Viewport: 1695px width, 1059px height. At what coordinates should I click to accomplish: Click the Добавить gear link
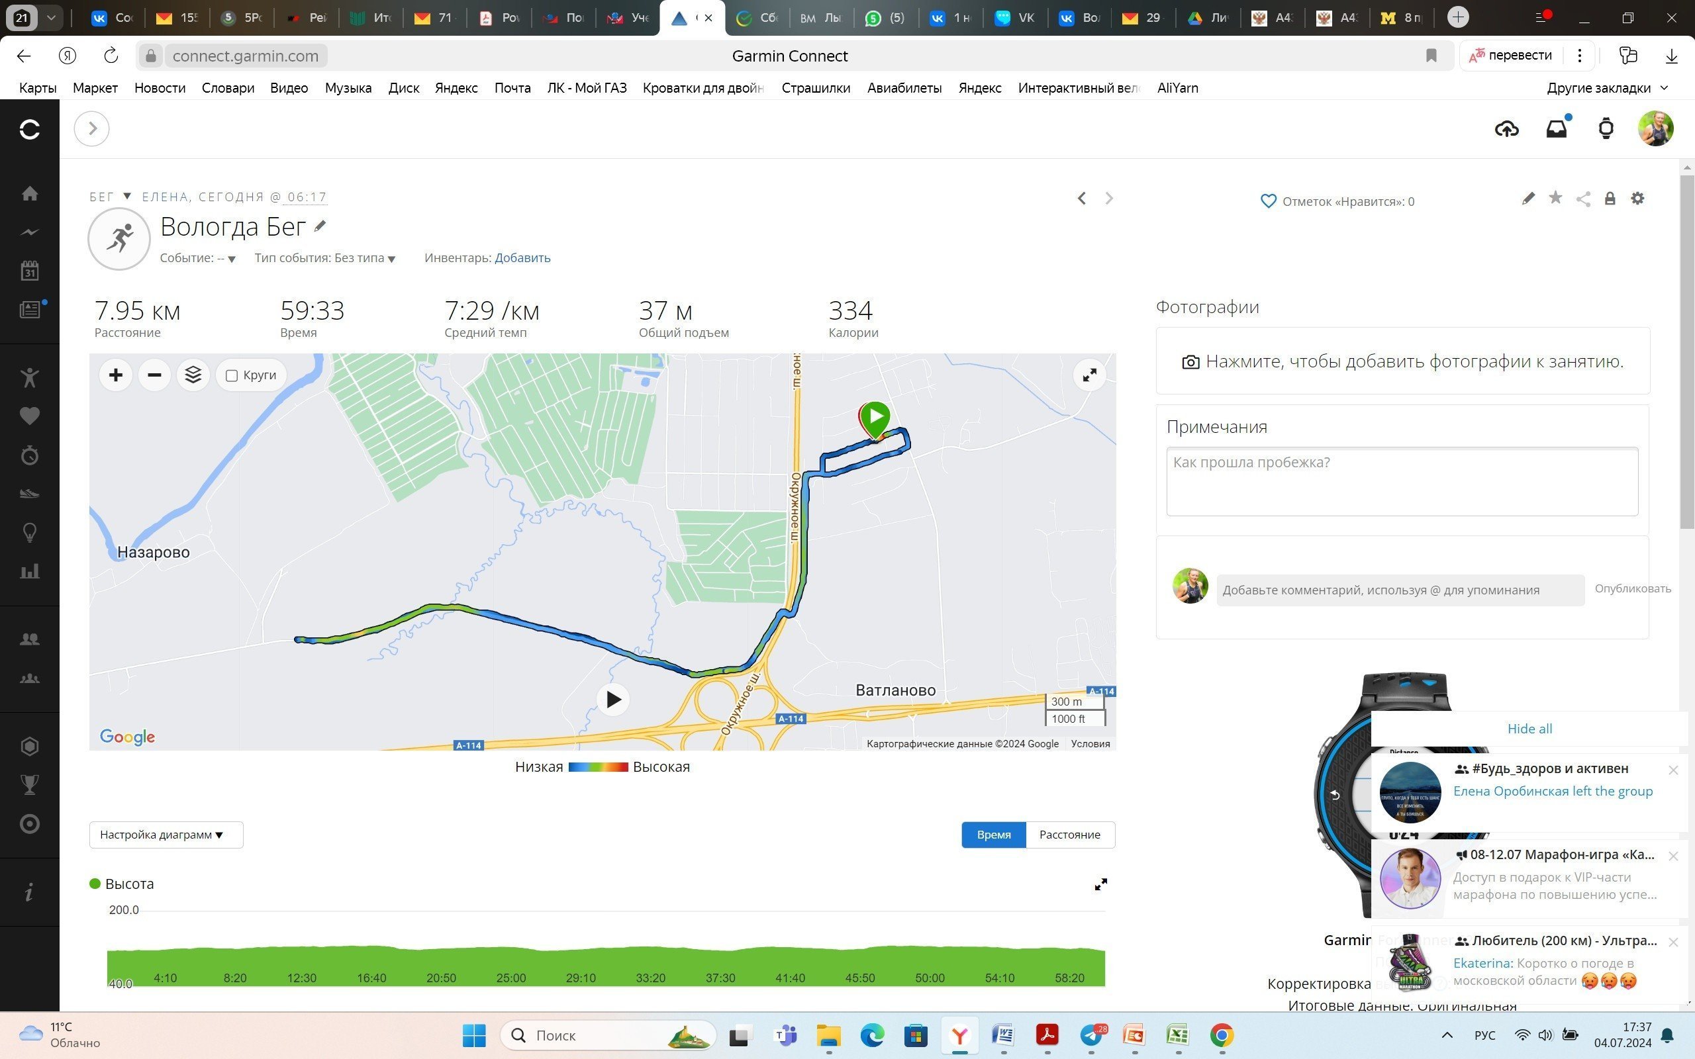[522, 258]
